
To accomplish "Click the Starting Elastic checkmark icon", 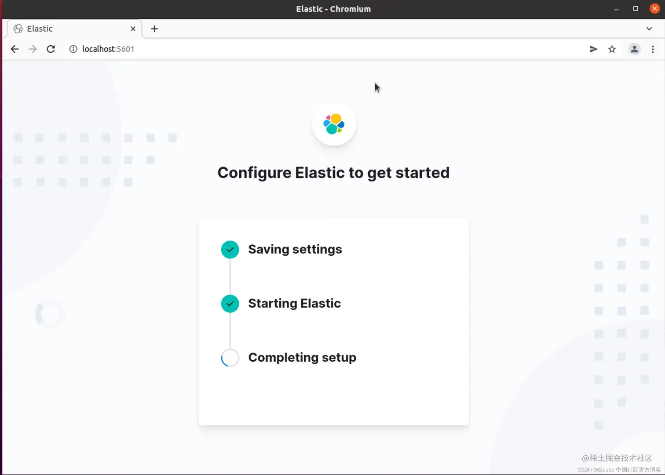I will 230,304.
